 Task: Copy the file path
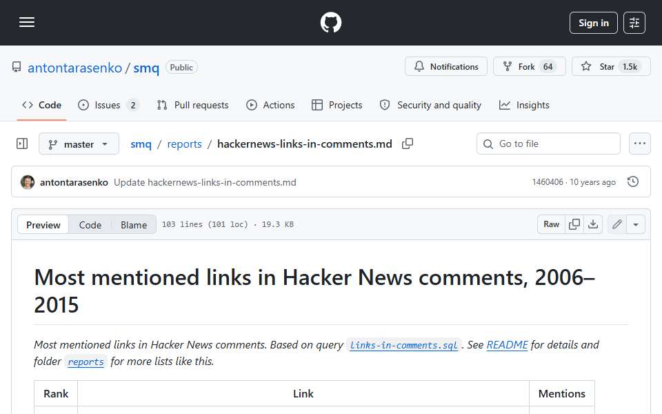(x=408, y=144)
